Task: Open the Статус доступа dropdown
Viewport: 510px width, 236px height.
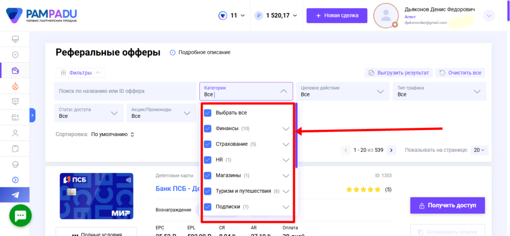Action: click(x=89, y=113)
